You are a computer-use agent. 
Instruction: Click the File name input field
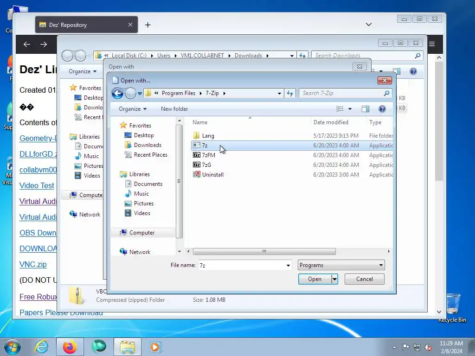point(241,265)
